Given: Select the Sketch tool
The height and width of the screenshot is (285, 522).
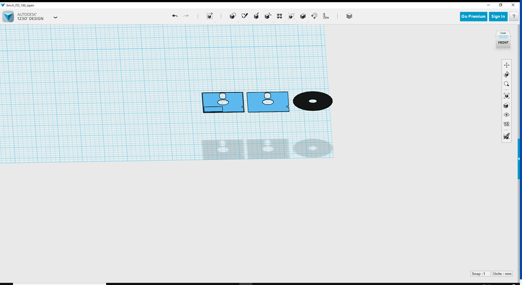Looking at the screenshot, I should 244,16.
